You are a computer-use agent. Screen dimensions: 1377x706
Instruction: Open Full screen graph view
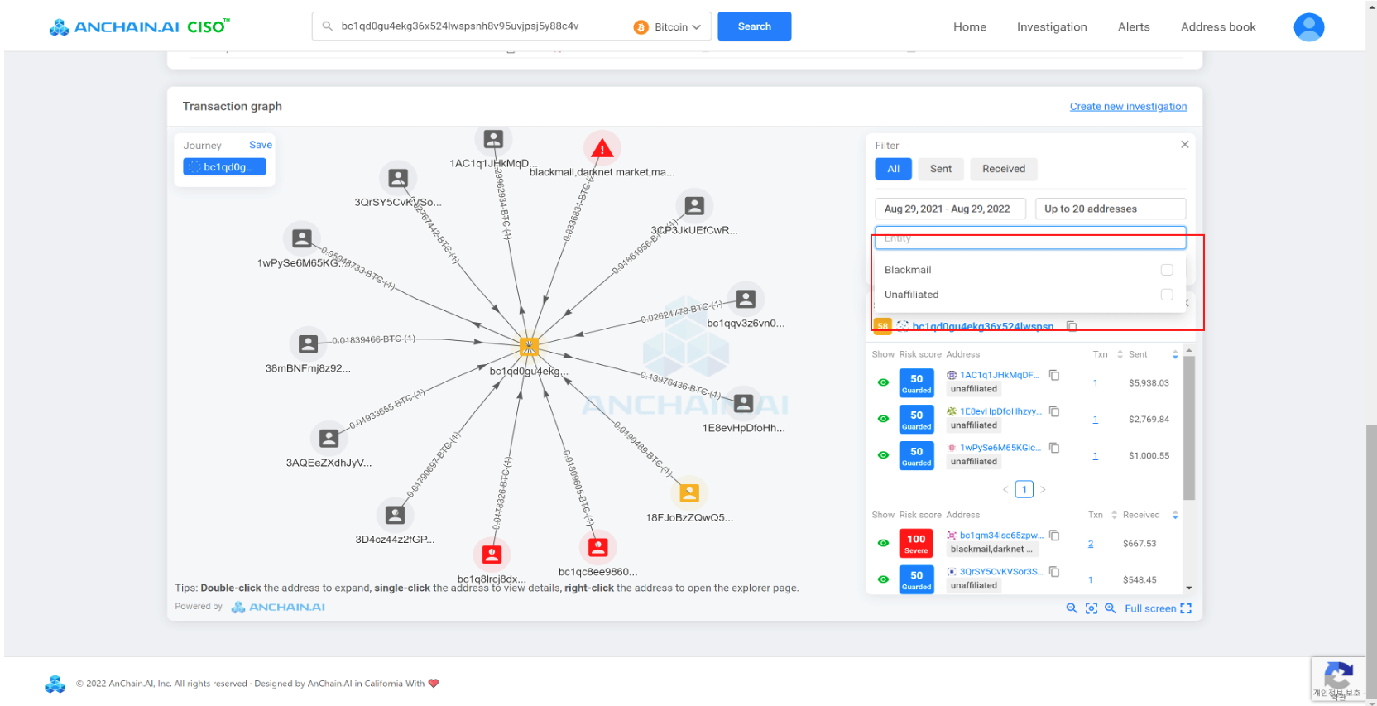coord(1158,608)
